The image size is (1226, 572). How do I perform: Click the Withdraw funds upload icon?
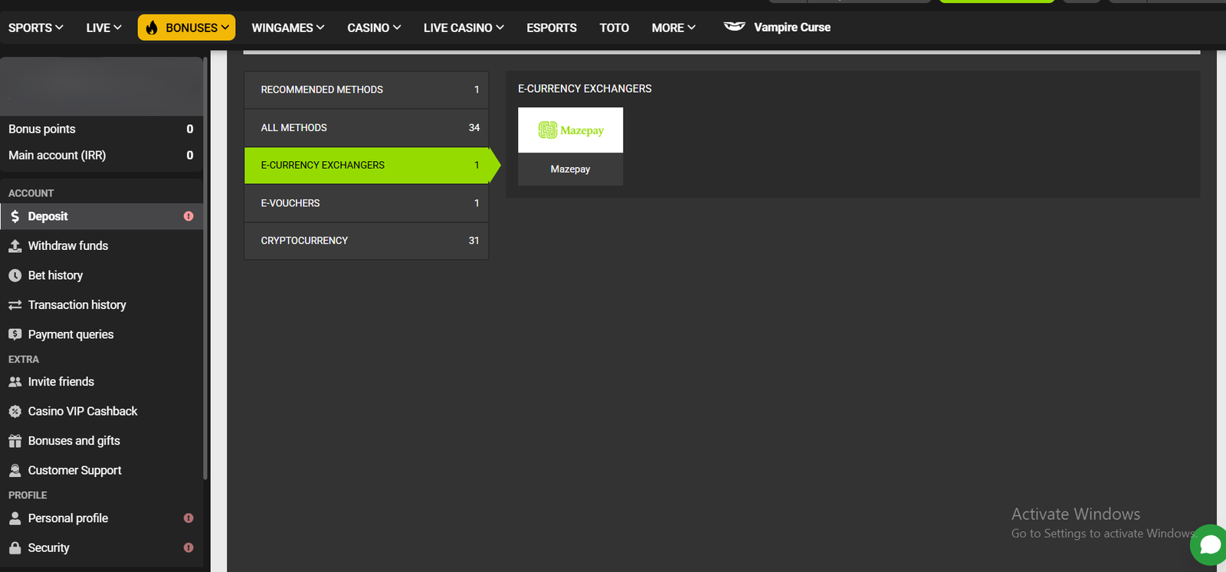[x=15, y=246]
